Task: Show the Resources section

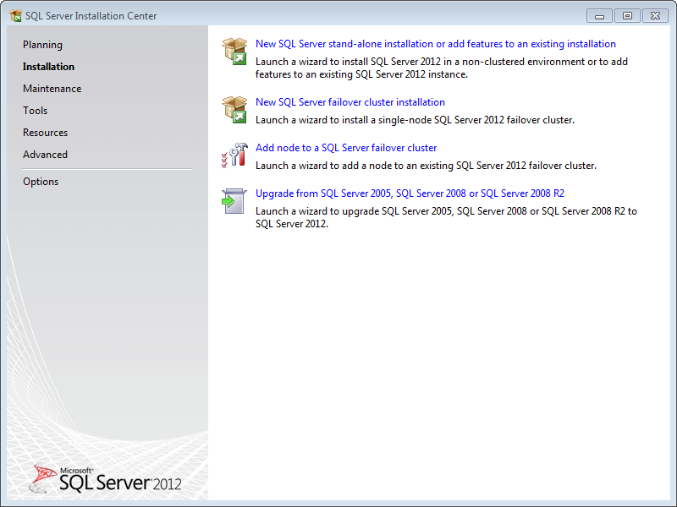Action: (46, 133)
